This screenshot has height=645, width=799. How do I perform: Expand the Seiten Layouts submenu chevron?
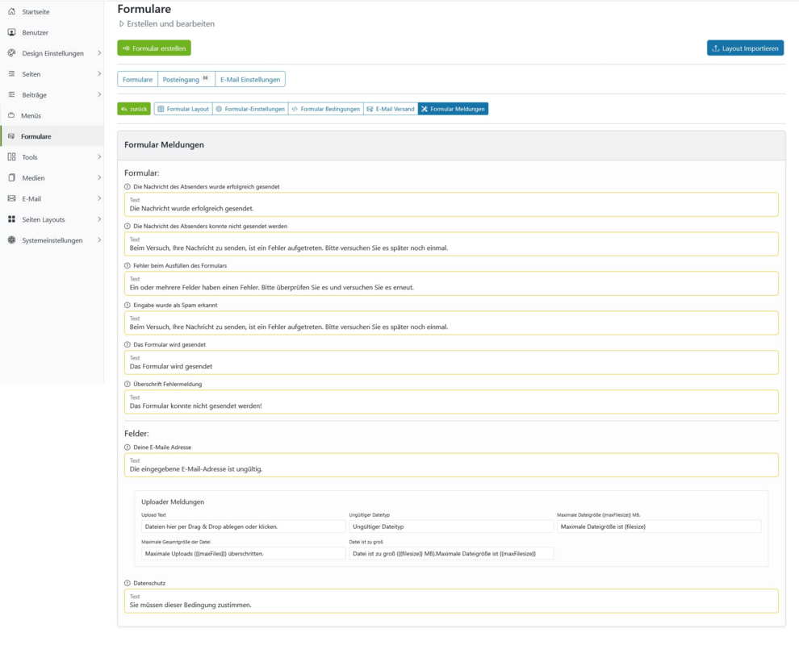pos(99,219)
